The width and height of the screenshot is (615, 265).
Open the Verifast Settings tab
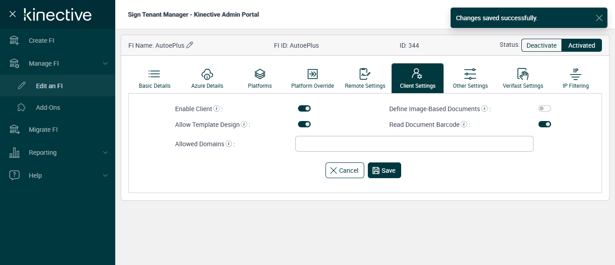523,78
